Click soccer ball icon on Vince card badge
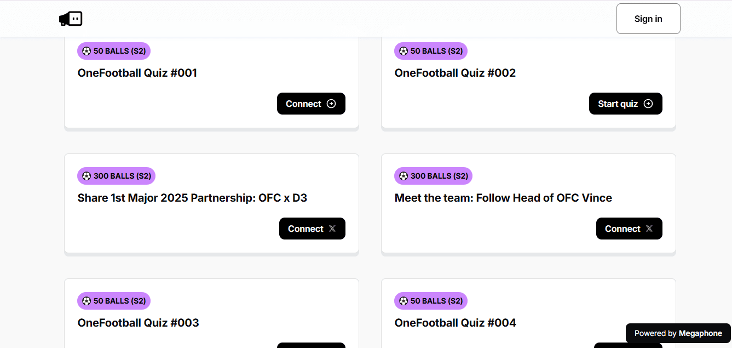Screen dimensions: 732x348 pyautogui.click(x=404, y=176)
